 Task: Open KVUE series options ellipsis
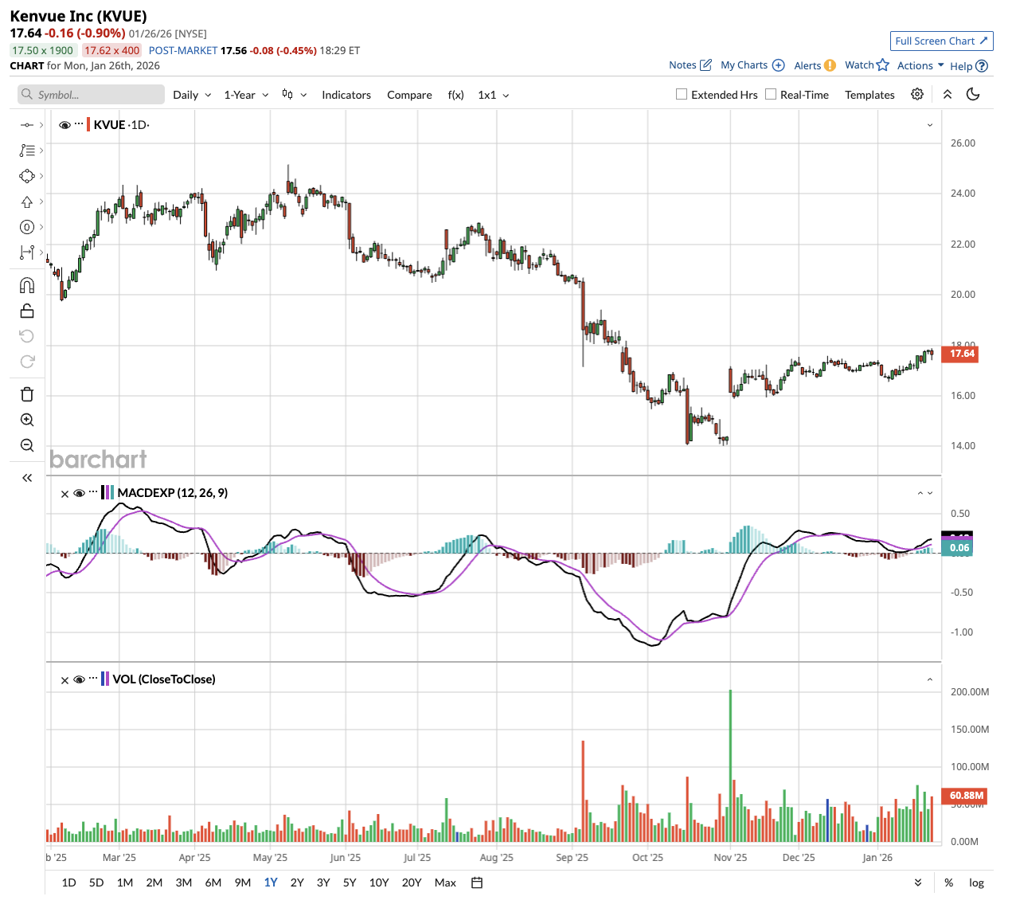coord(79,123)
